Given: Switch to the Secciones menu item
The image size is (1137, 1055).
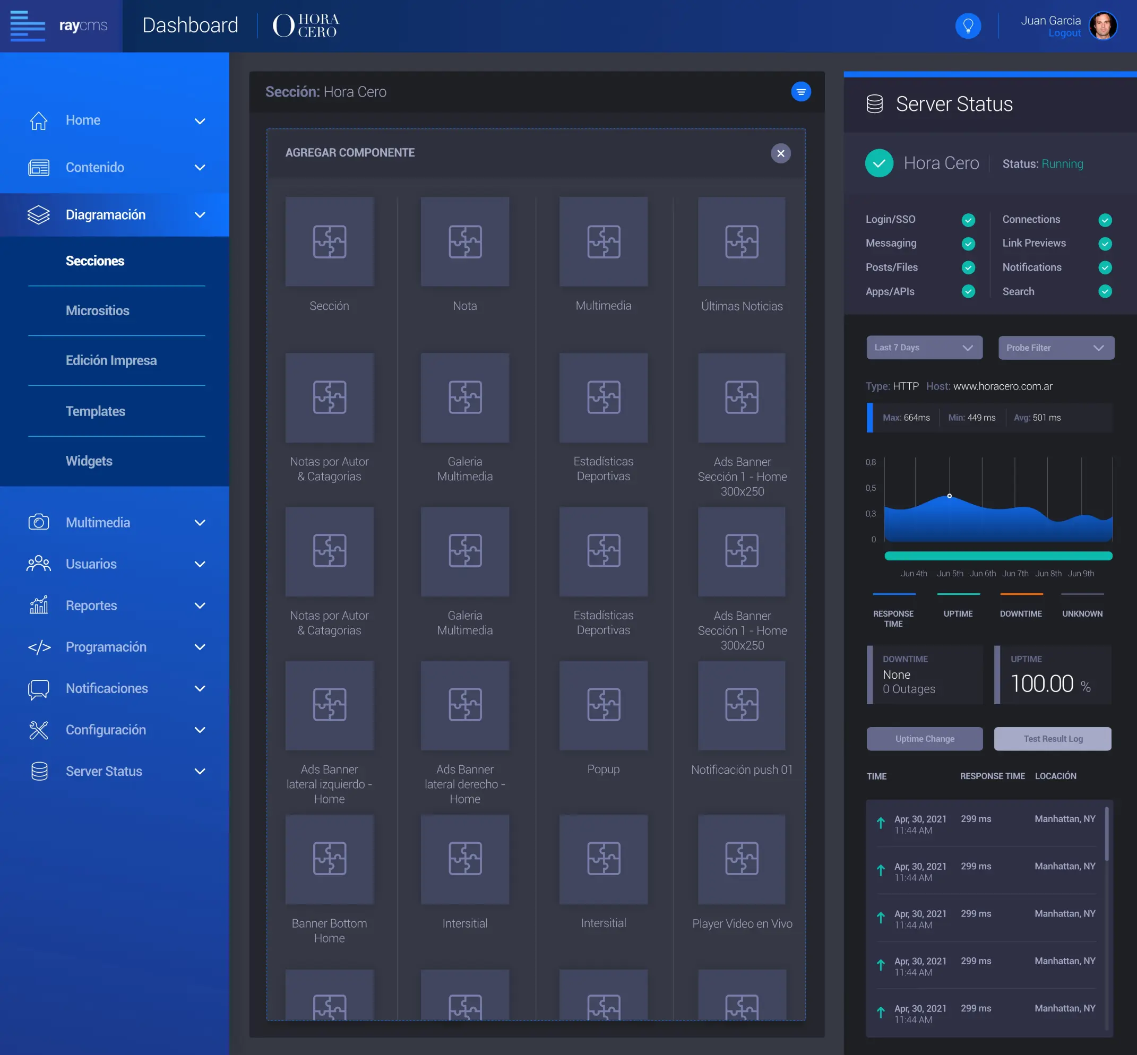Looking at the screenshot, I should point(96,261).
